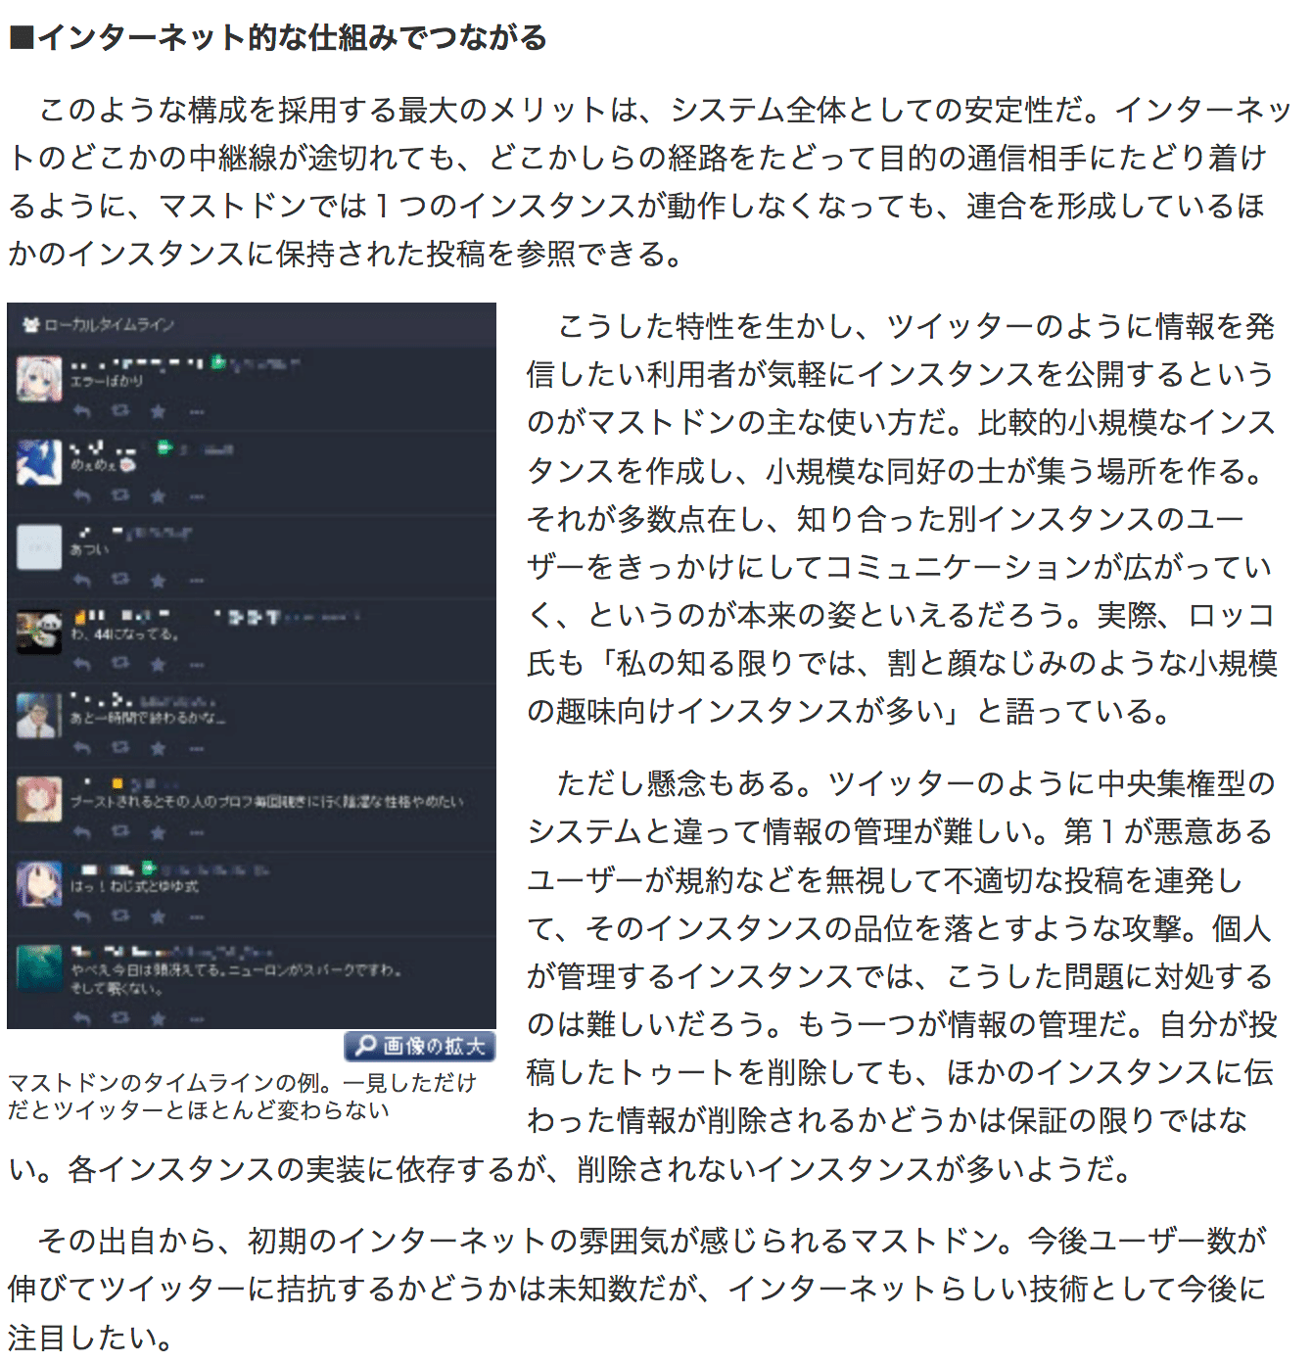Viewport: 1312px width, 1363px height.
Task: Open more menu on ニューロンがスパーク post
Action: point(197,1019)
